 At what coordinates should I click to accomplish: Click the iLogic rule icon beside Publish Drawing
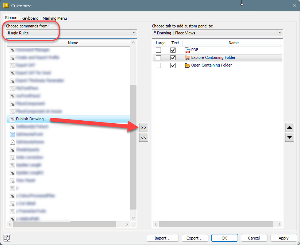coord(11,119)
